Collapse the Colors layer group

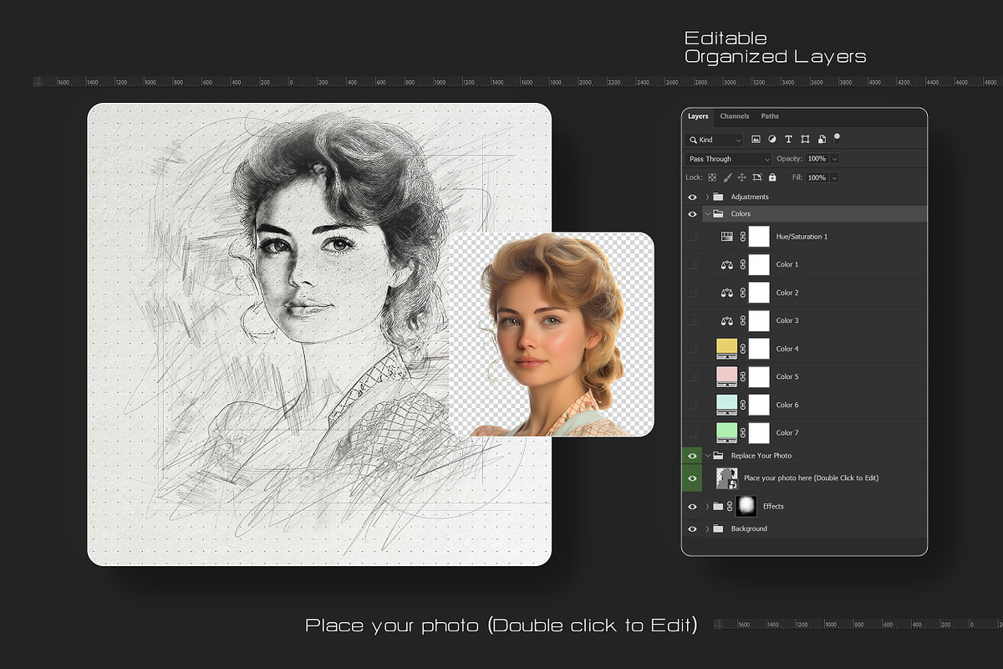(x=707, y=214)
